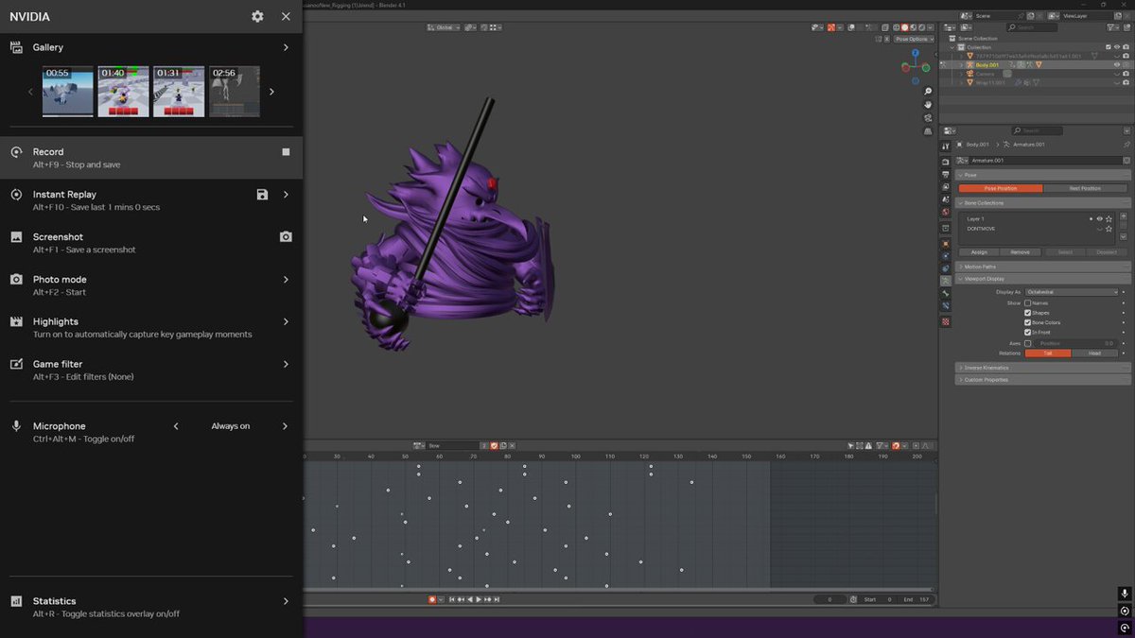
Task: Expand Instant Replay options chevron
Action: pyautogui.click(x=286, y=195)
